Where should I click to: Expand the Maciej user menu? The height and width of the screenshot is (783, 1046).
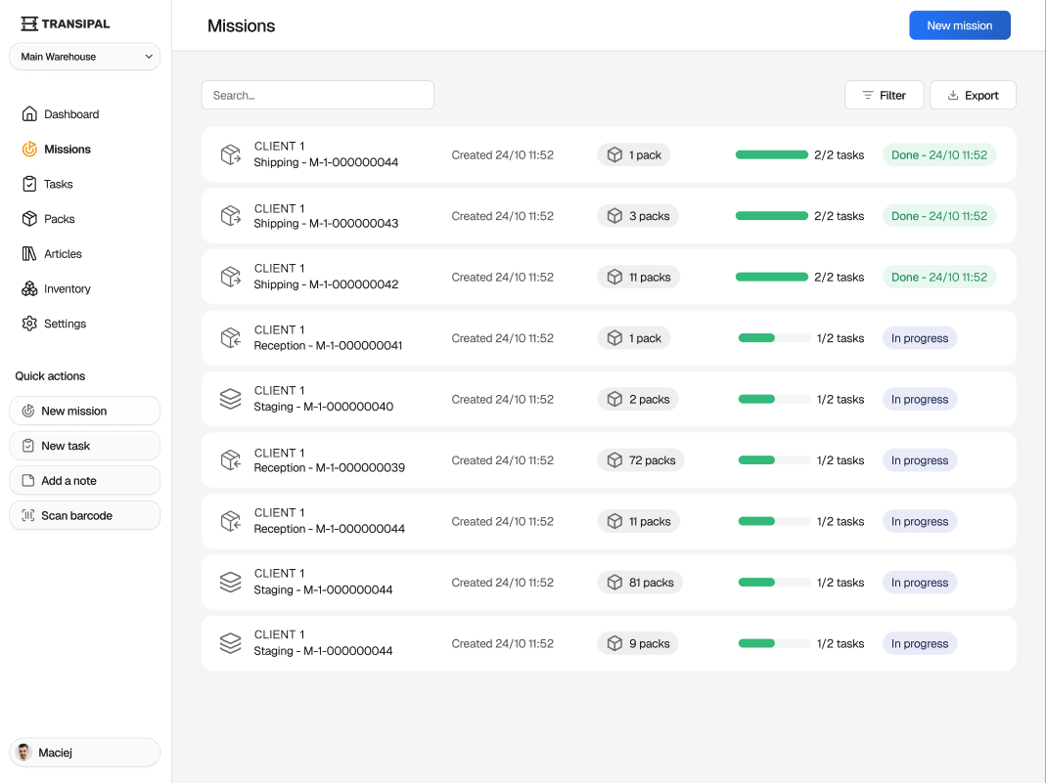(84, 752)
